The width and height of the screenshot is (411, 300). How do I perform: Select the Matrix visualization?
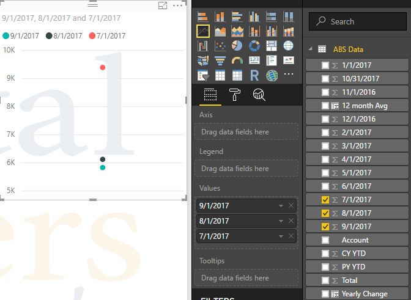(x=237, y=75)
